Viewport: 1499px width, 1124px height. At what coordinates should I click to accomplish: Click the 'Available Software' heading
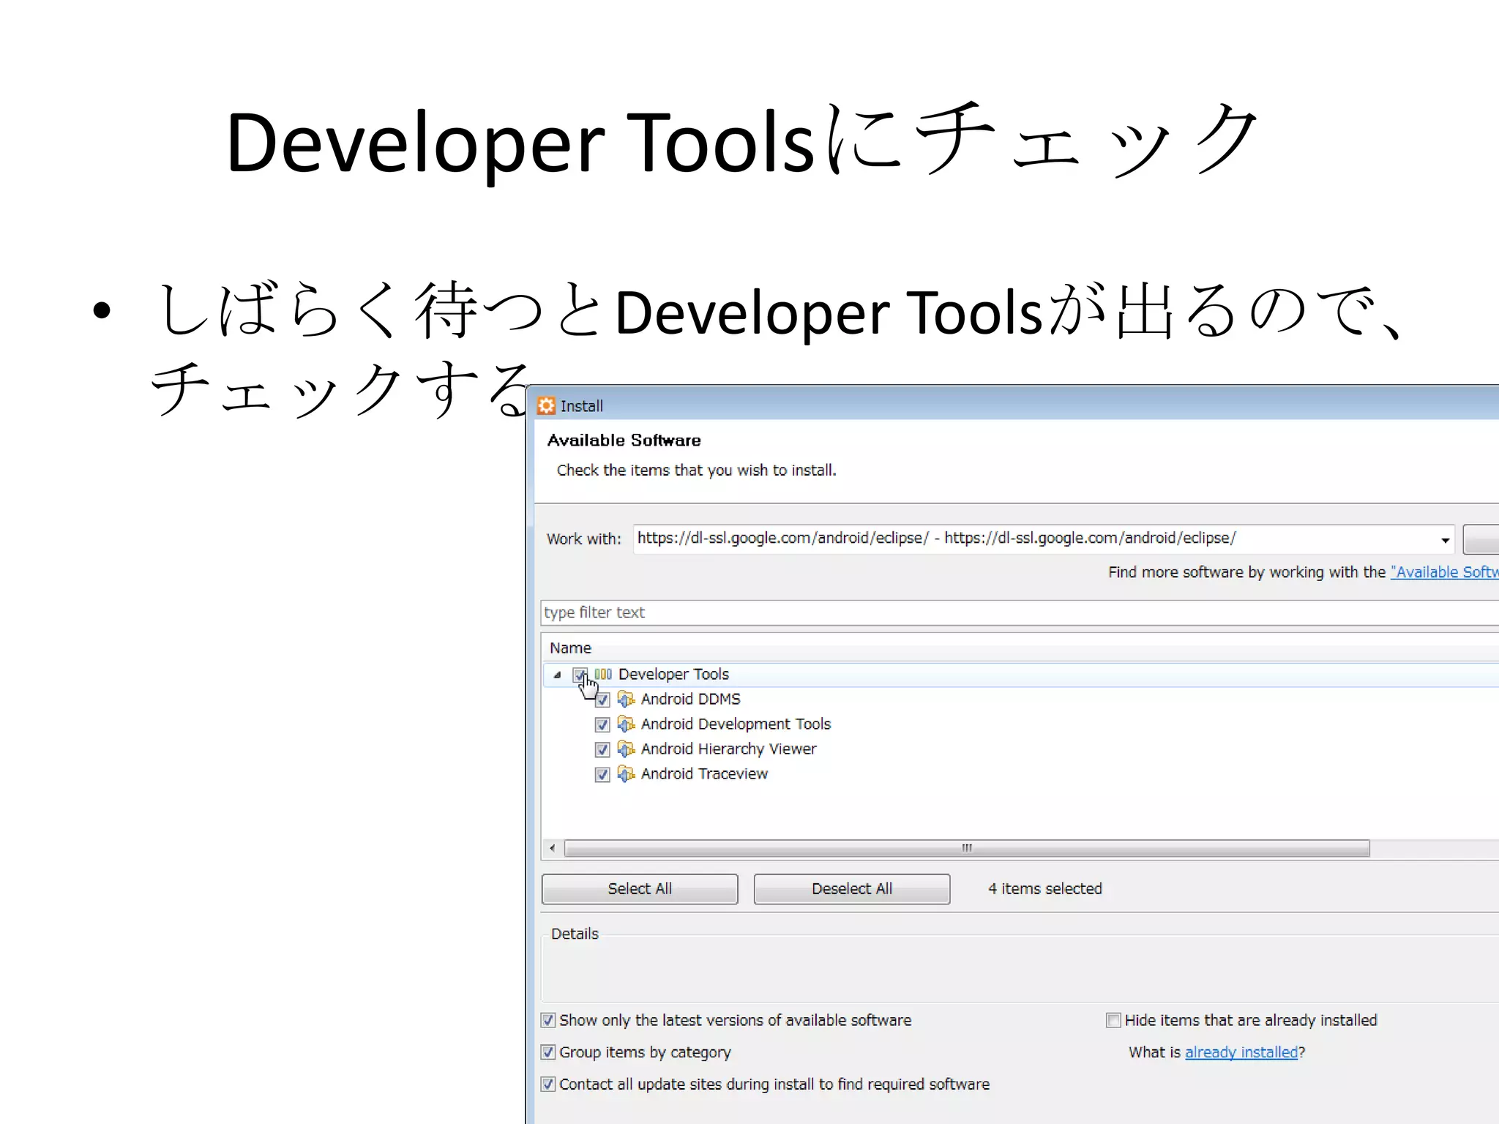point(624,440)
